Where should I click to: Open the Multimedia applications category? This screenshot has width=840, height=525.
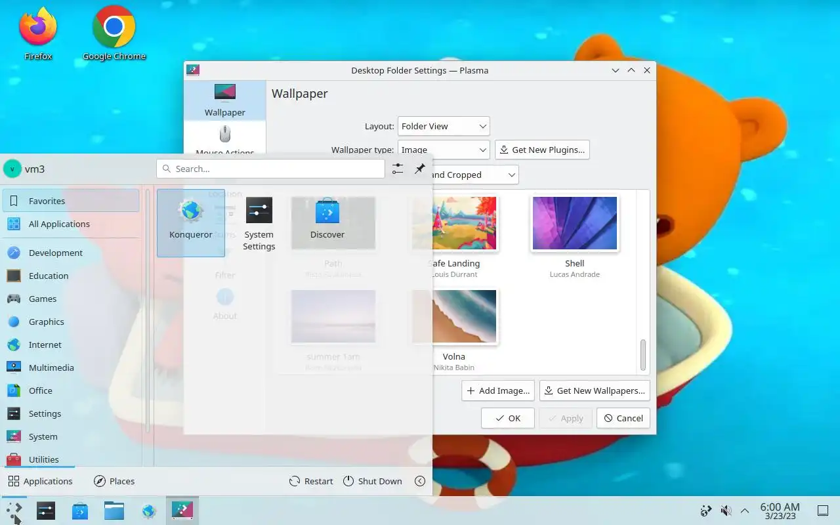(x=71, y=367)
